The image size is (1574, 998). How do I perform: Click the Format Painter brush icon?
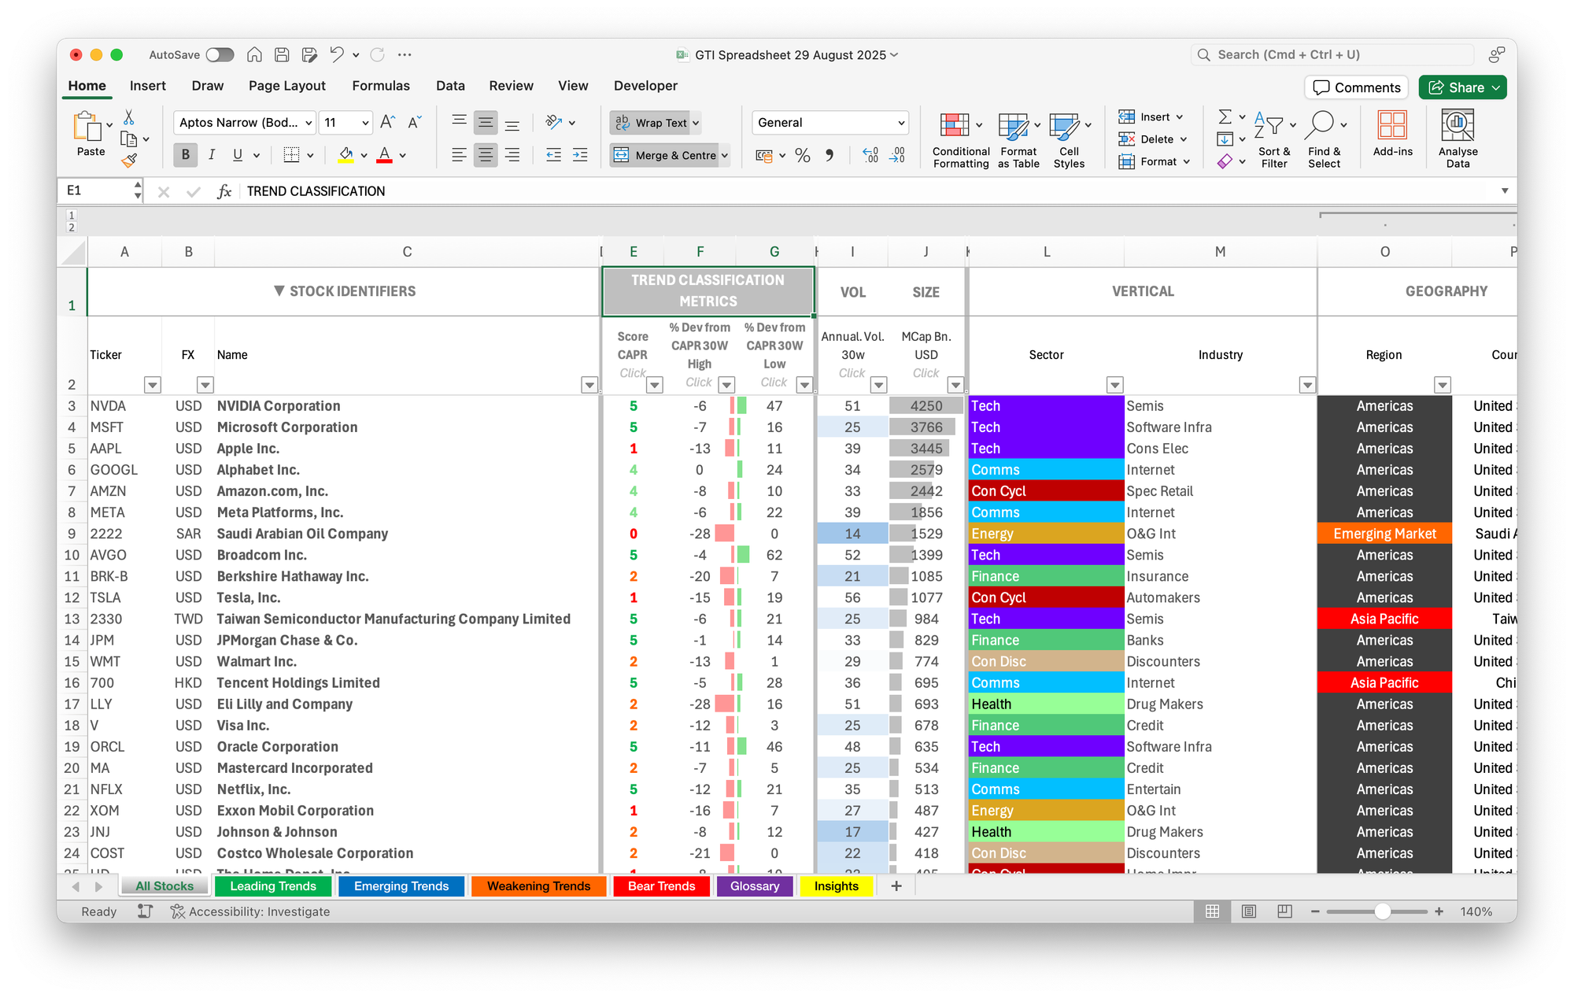[x=130, y=161]
